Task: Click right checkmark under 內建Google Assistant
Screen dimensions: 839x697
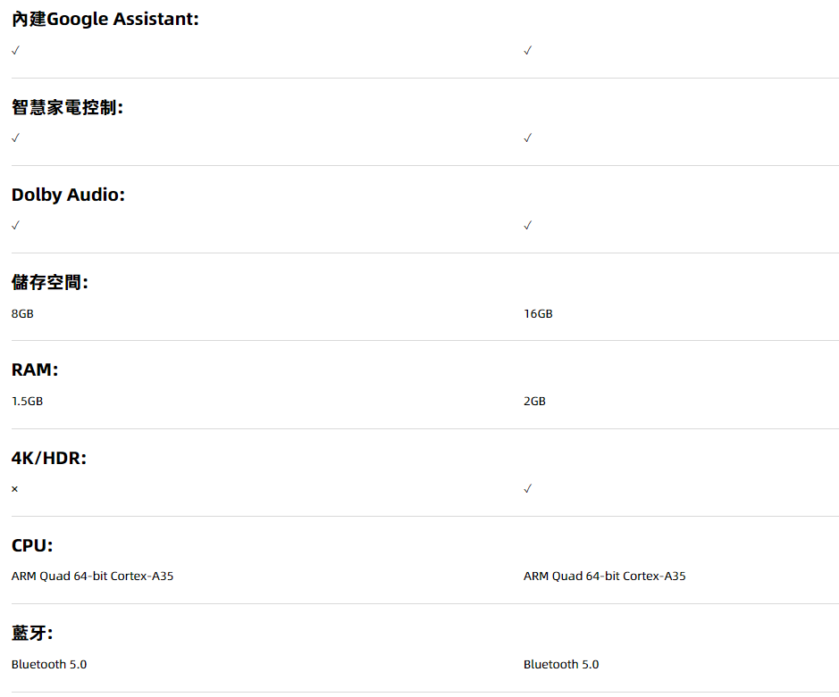Action: click(x=527, y=50)
